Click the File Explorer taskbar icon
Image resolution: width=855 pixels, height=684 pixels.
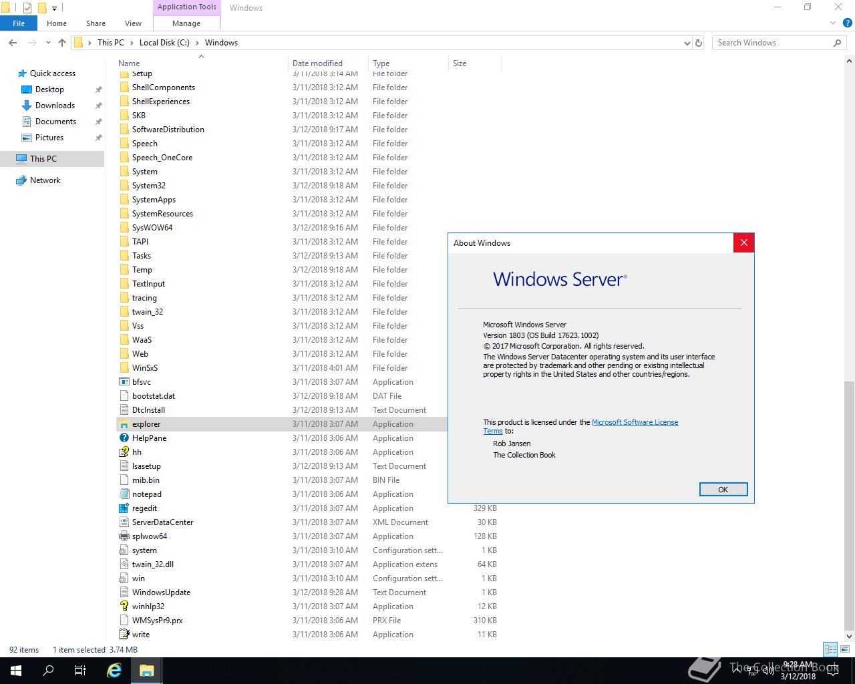pyautogui.click(x=146, y=671)
